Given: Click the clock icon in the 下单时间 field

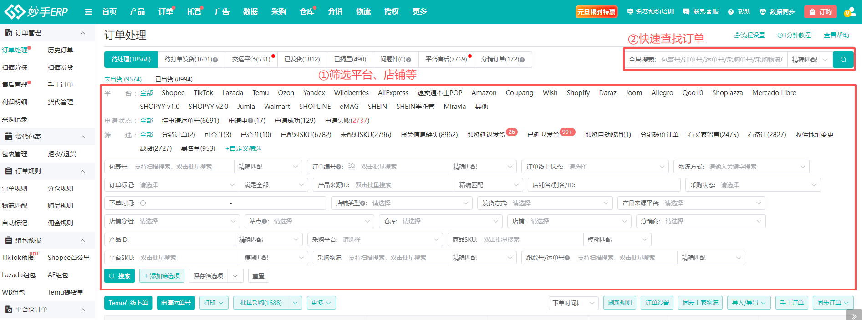Looking at the screenshot, I should (143, 203).
